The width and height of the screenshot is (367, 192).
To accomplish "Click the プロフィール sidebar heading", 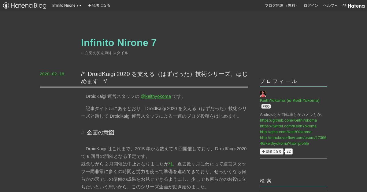I will 278,81.
